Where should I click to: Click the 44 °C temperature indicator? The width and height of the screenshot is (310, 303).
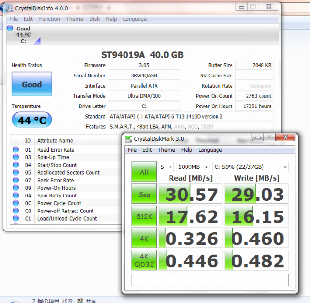pyautogui.click(x=32, y=120)
